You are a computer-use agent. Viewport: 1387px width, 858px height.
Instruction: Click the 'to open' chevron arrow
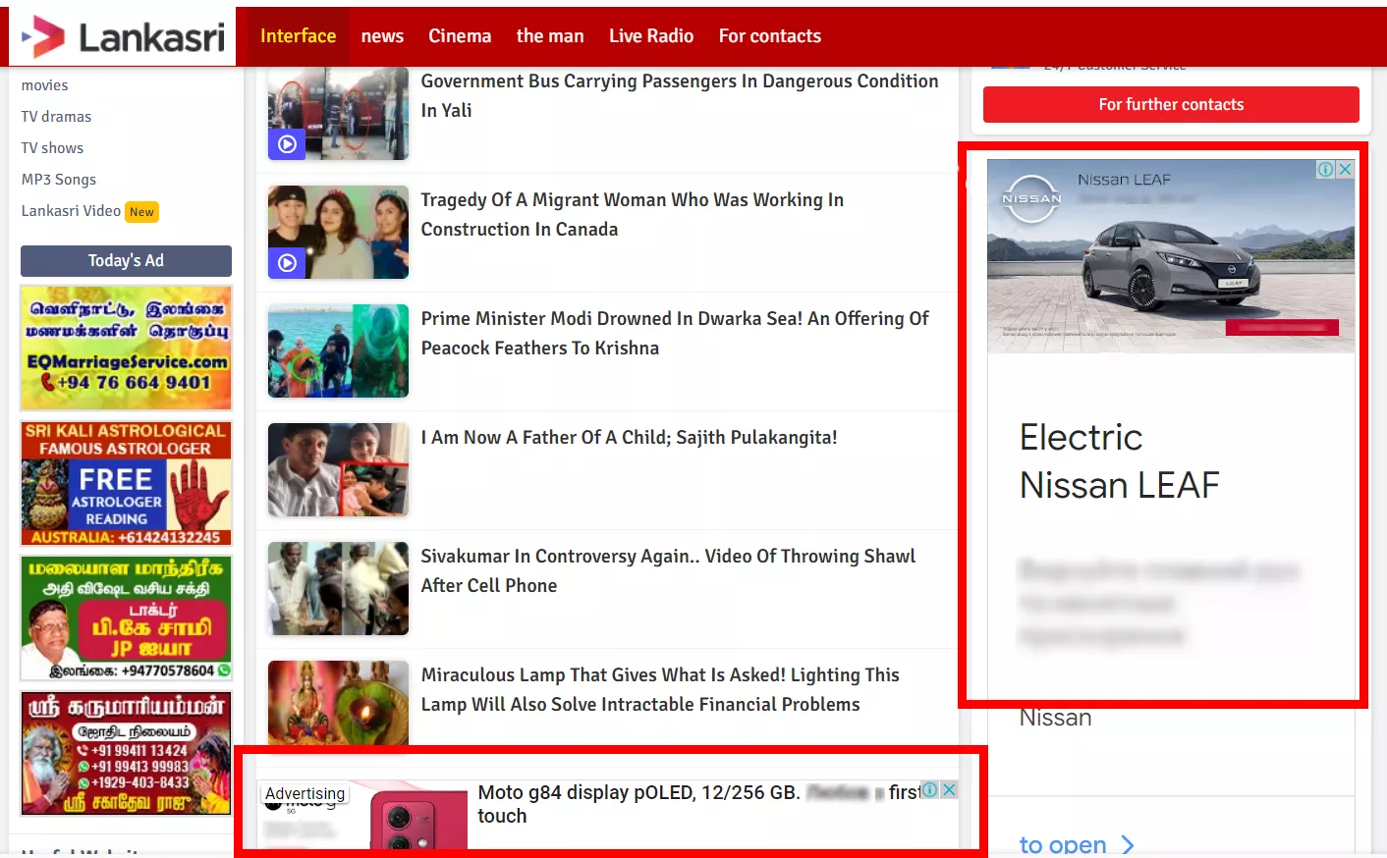tap(1128, 845)
